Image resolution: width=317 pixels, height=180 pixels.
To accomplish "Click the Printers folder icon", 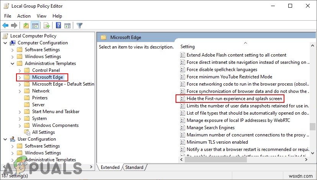I will [x=27, y=98].
